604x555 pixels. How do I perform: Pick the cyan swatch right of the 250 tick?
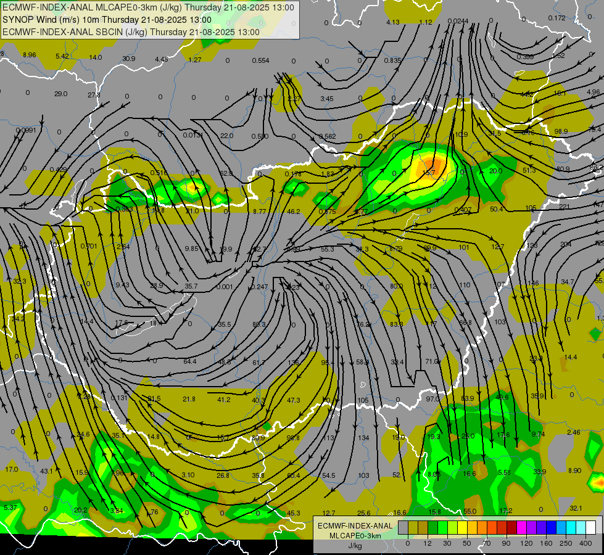(571, 527)
